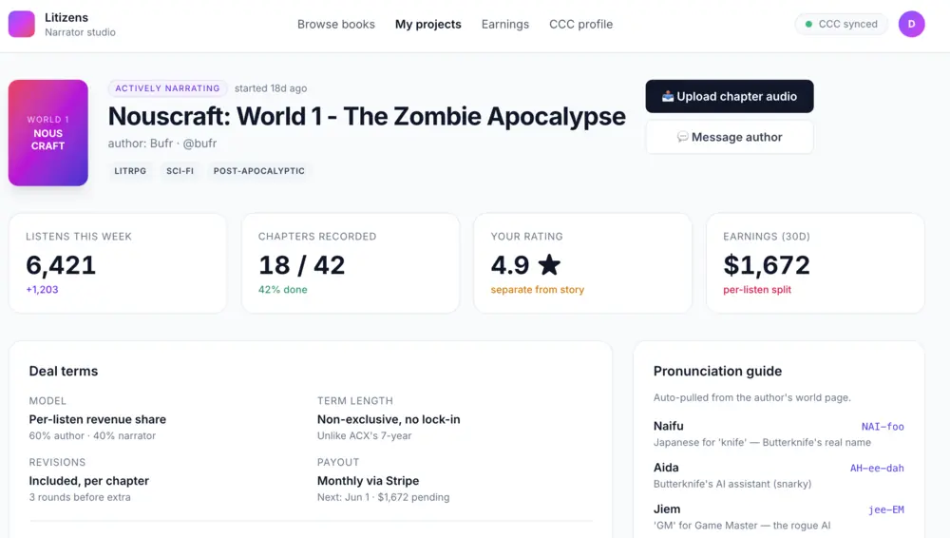This screenshot has height=538, width=950.
Task: Click the upload icon in Upload chapter audio
Action: (x=668, y=96)
